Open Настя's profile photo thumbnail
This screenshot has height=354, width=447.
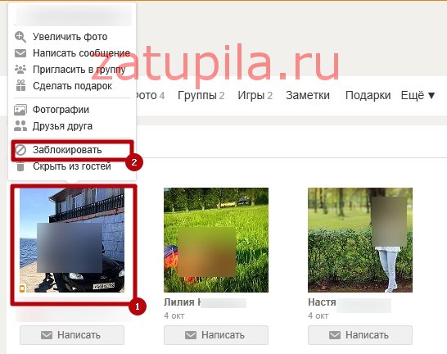coord(360,240)
